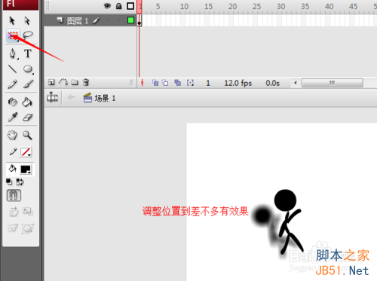Image resolution: width=377 pixels, height=281 pixels.
Task: Swap stroke and fill colors
Action: point(20,182)
